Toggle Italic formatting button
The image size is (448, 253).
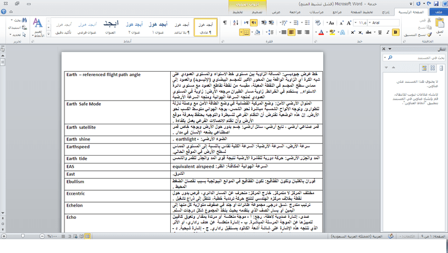tap(388, 32)
